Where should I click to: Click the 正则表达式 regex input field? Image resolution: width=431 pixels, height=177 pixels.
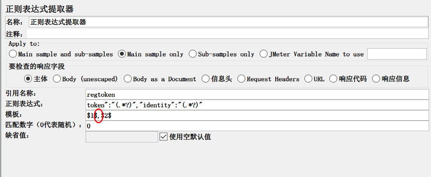click(x=257, y=105)
